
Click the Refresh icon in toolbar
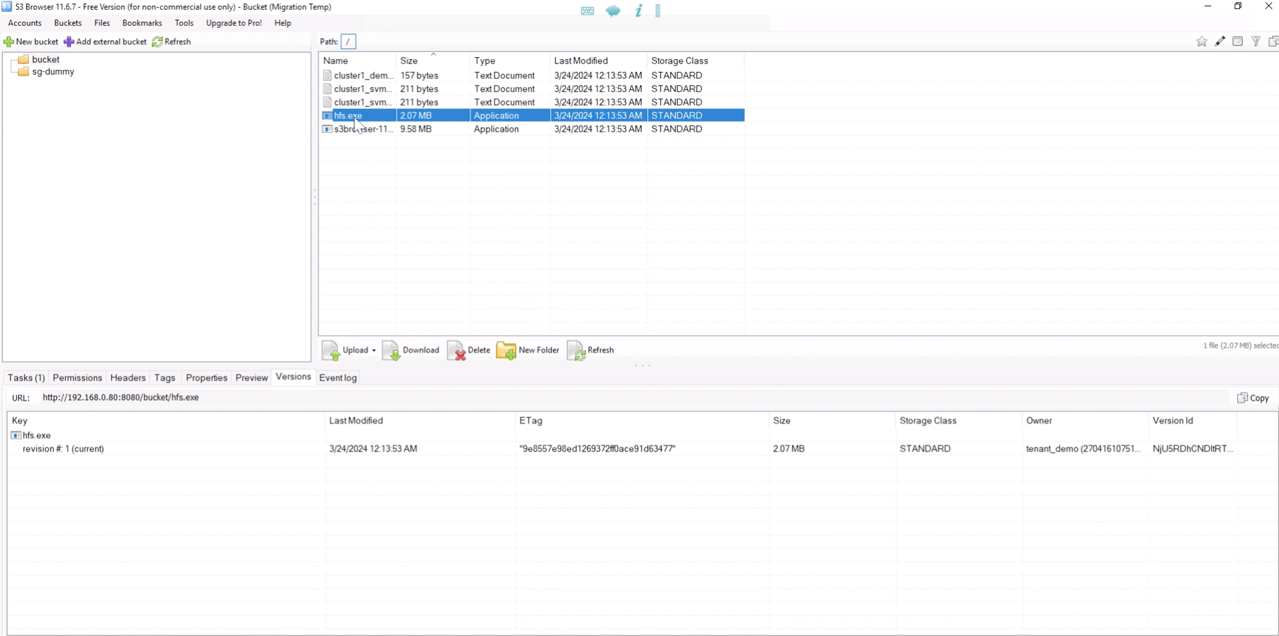point(158,41)
